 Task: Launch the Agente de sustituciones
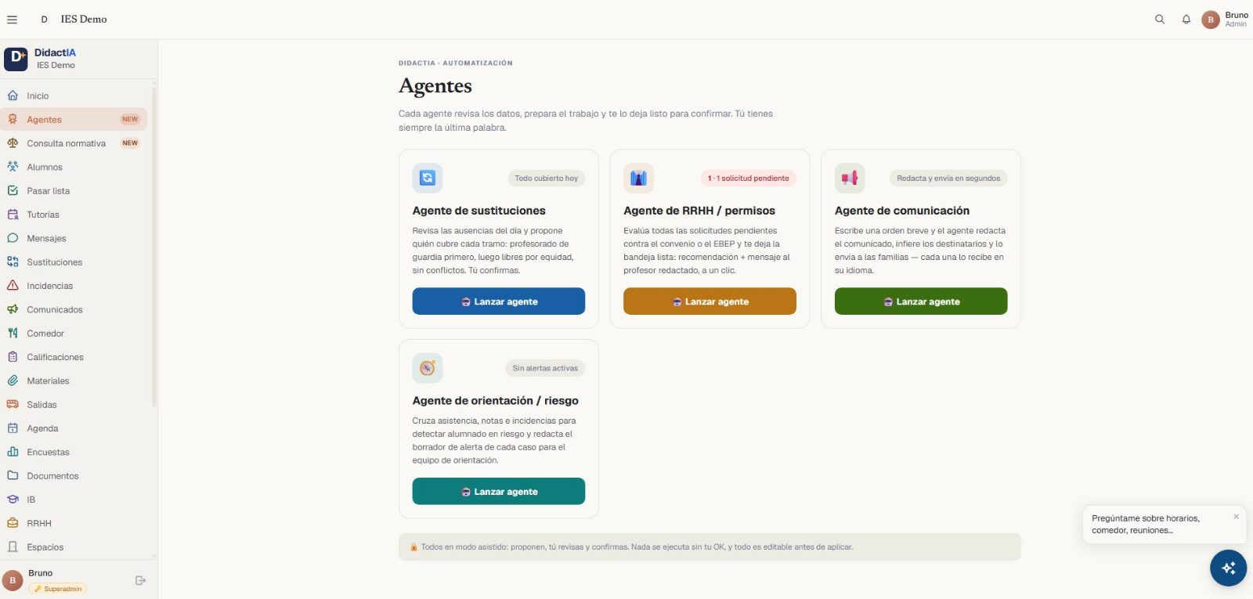[499, 301]
